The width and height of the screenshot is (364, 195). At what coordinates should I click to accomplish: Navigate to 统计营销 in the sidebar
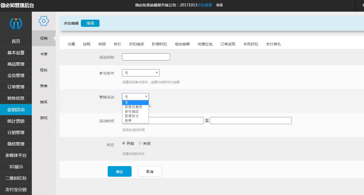16,121
